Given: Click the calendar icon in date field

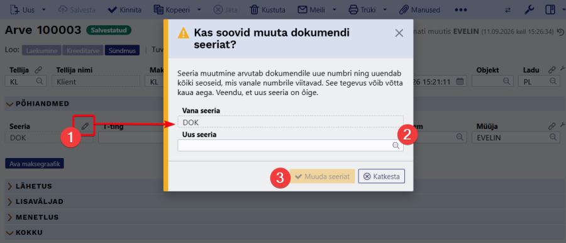Looking at the screenshot, I should 460,81.
